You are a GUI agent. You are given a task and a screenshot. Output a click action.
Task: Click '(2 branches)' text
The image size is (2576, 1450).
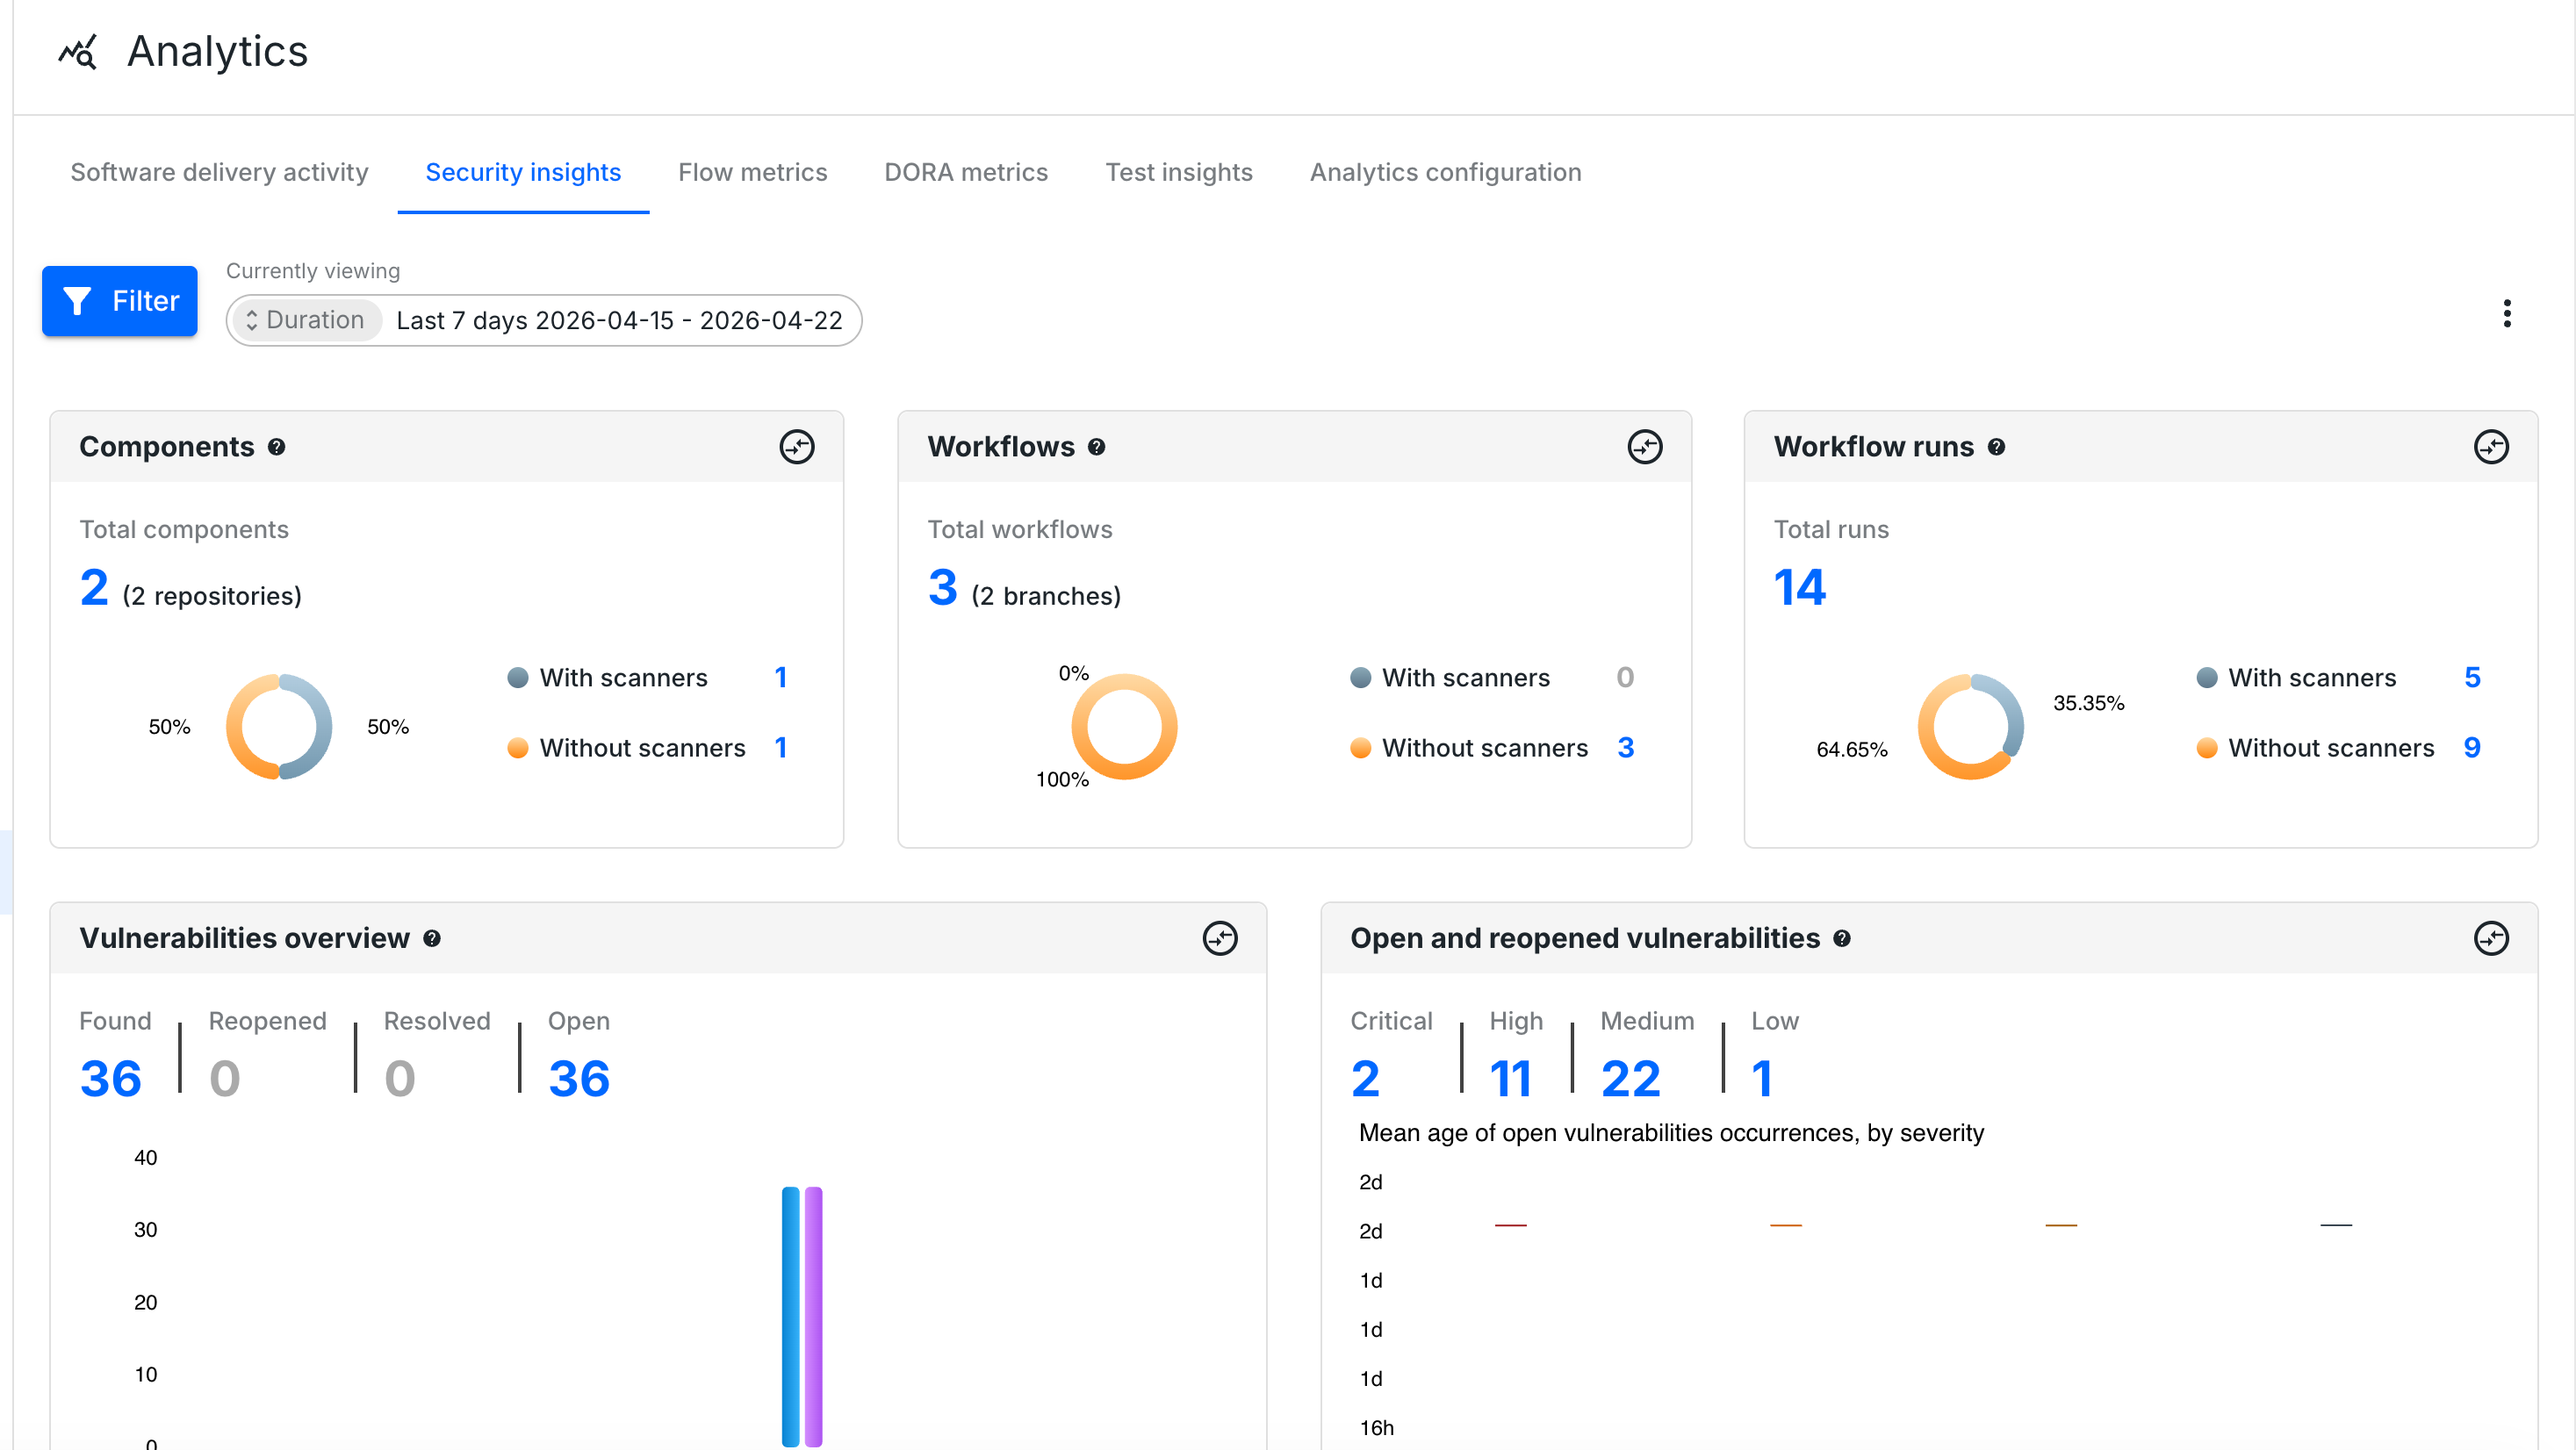click(x=1046, y=596)
